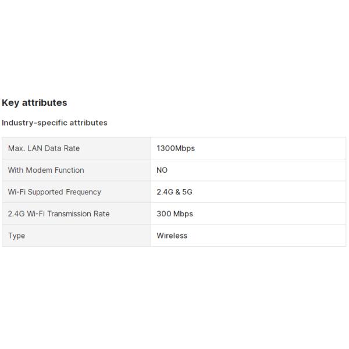This screenshot has width=349, height=349.
Task: Click the "Industry-specific attributes" subheading
Action: (x=55, y=123)
